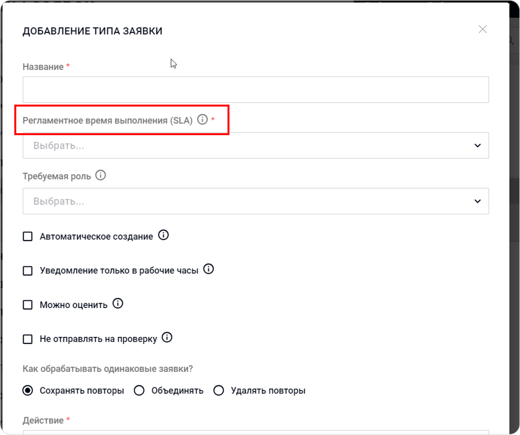Click info icon beside Требуемая роль
520x435 pixels.
click(100, 176)
